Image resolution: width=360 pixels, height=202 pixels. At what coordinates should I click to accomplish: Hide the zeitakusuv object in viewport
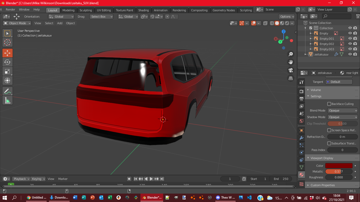point(350,54)
